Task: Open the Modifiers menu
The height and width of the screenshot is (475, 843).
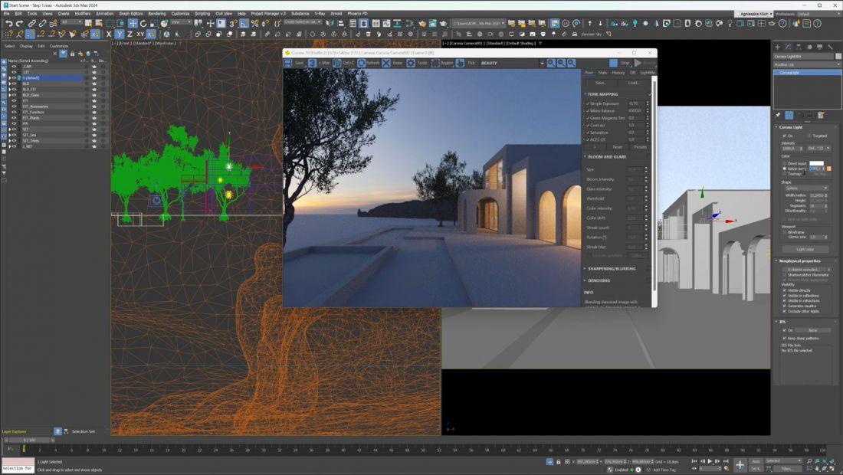Action: coord(82,14)
